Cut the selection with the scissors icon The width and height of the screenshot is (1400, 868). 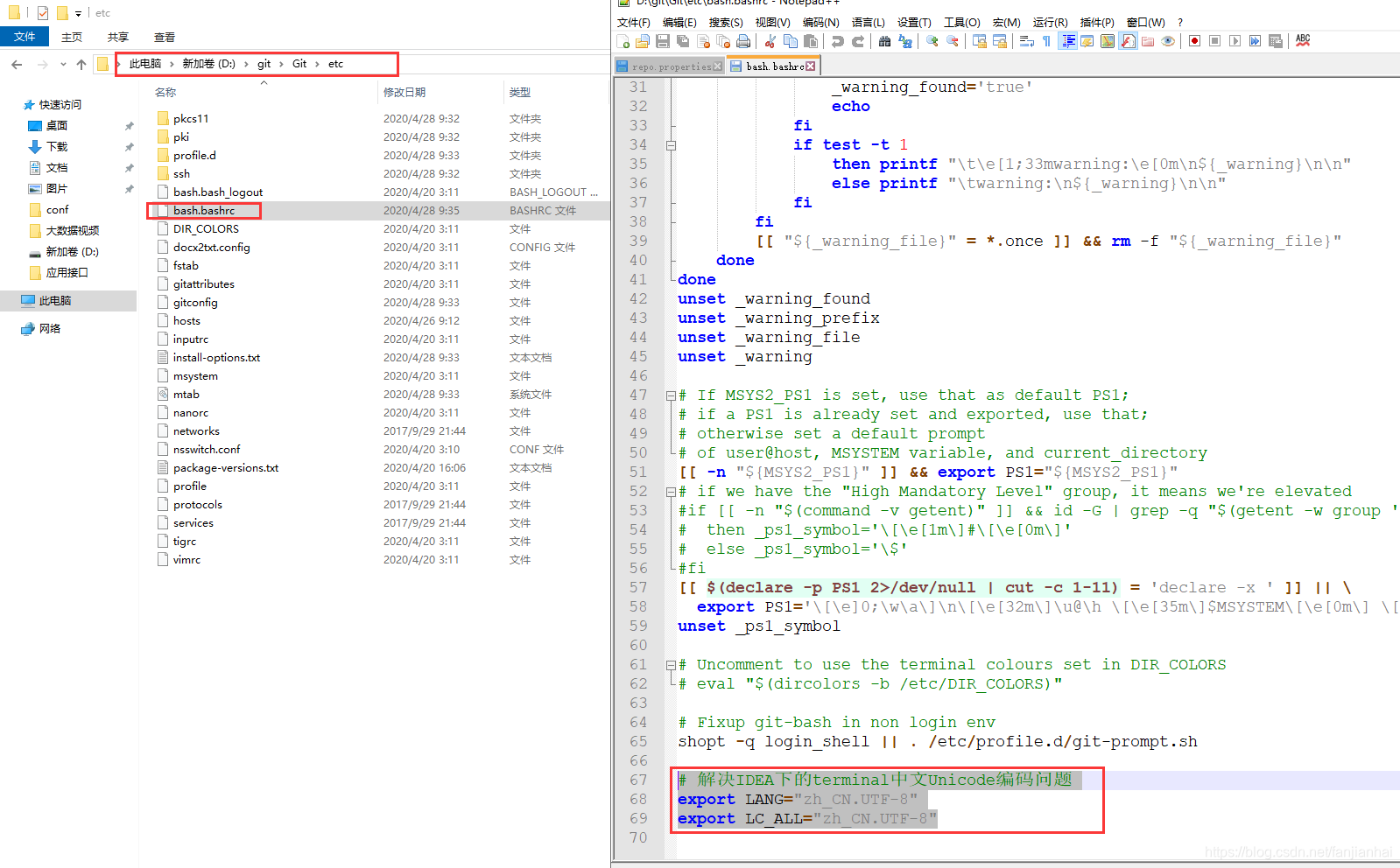[x=770, y=41]
